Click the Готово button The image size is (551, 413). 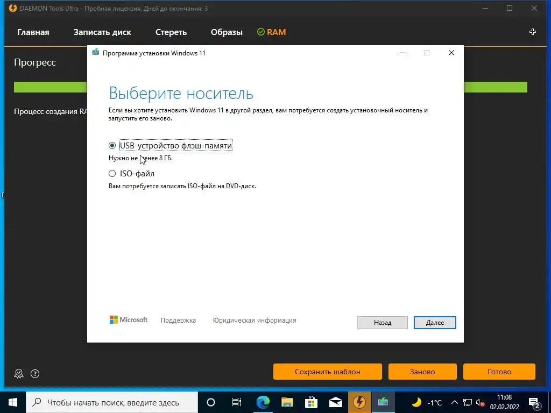(499, 372)
